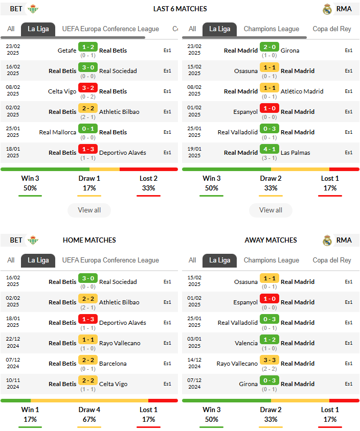
Task: Open Getafe 1-2 Real Betis score badge
Action: [x=88, y=47]
